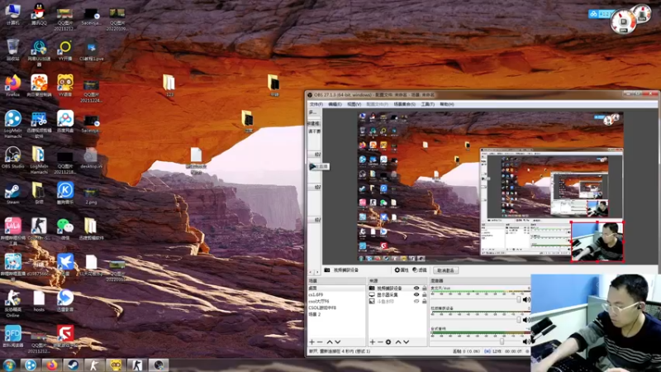Open the 工具(T) menu in OBS

pos(427,104)
